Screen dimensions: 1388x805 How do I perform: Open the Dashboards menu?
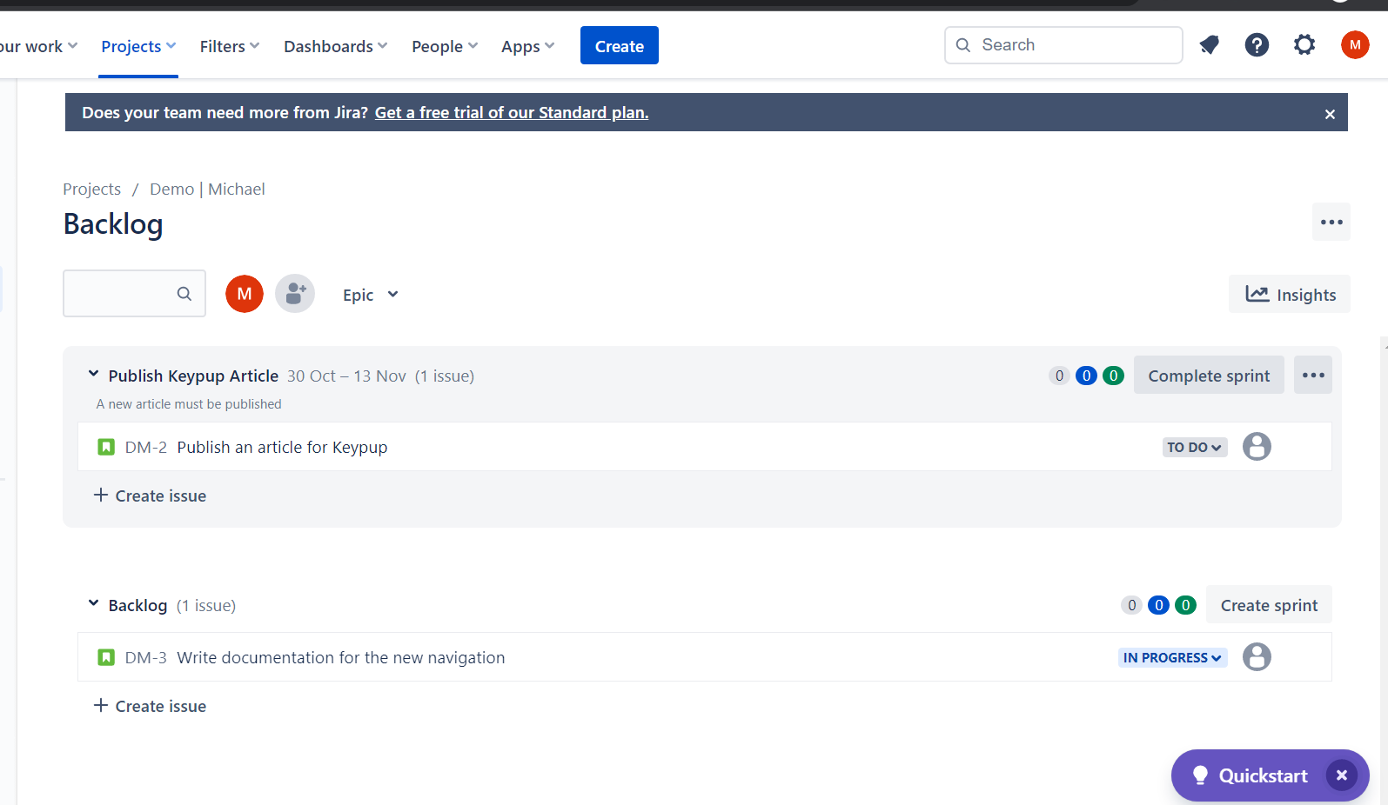[335, 46]
